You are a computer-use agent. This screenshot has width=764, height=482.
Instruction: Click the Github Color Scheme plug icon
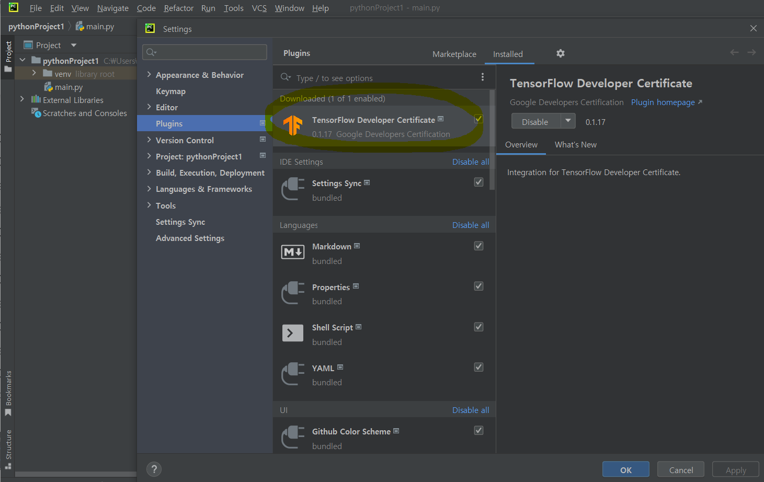pyautogui.click(x=293, y=437)
